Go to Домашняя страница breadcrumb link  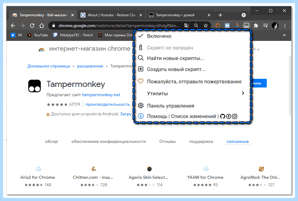tap(49, 66)
